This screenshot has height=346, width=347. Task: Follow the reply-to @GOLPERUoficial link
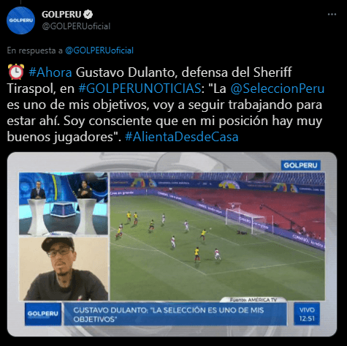[x=99, y=50]
